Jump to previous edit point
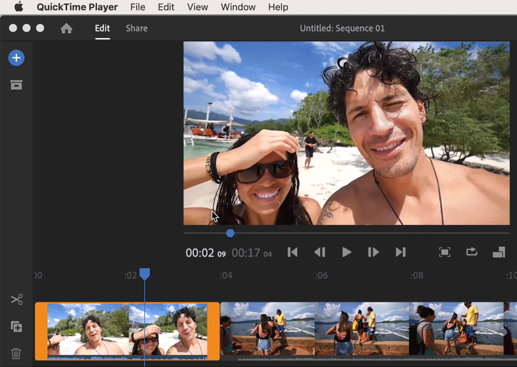Screen dimensions: 517x367 tap(293, 253)
